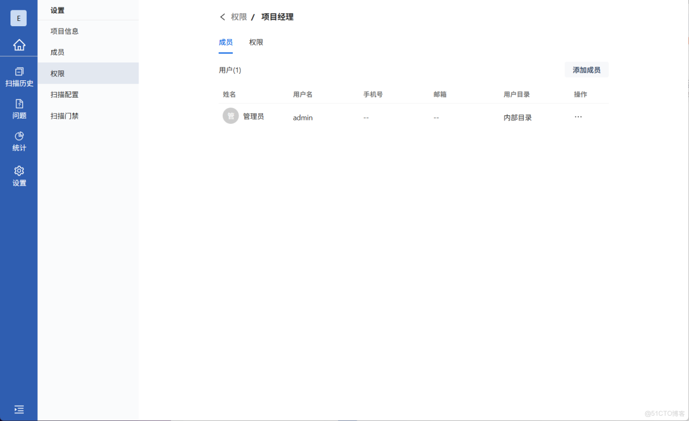
Task: Open the 扫描历史 sidebar icon
Action: tap(19, 77)
